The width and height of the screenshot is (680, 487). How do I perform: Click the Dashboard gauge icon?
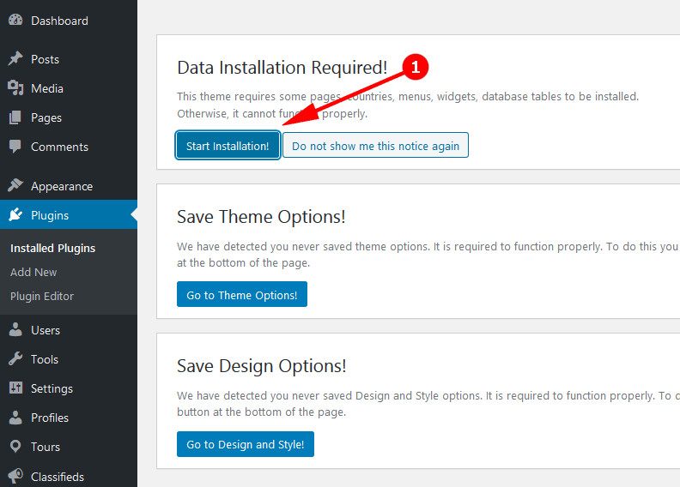(15, 21)
